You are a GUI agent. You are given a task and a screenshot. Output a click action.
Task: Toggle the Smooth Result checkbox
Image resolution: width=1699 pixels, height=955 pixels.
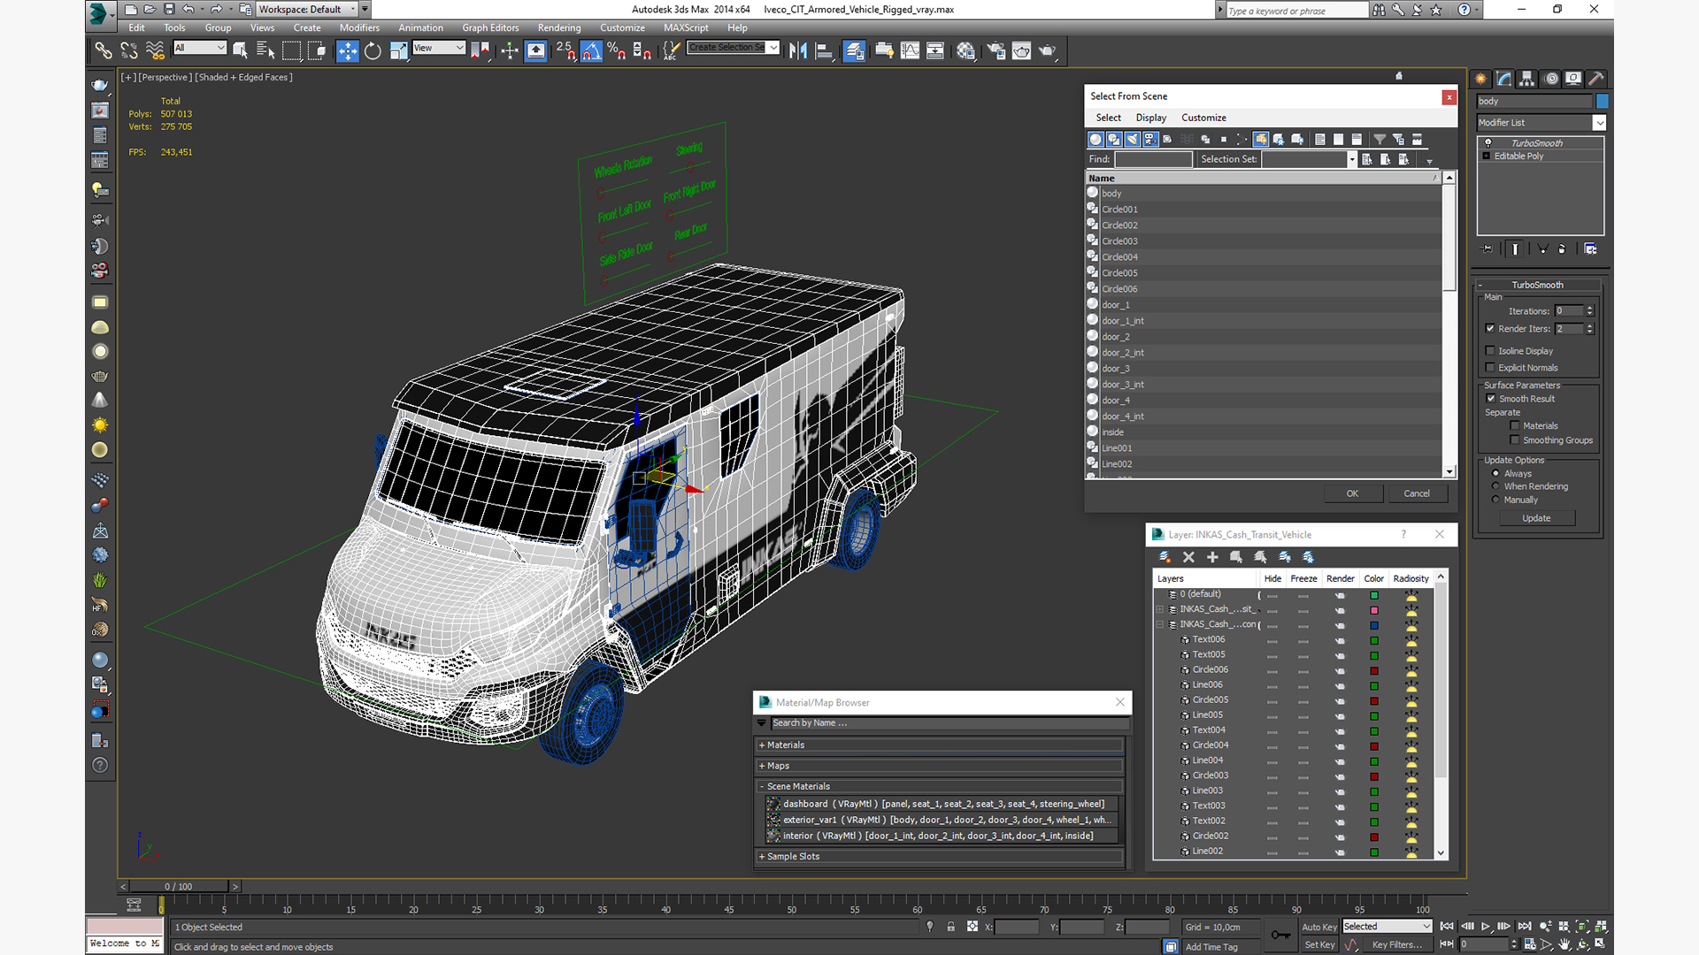click(1491, 399)
